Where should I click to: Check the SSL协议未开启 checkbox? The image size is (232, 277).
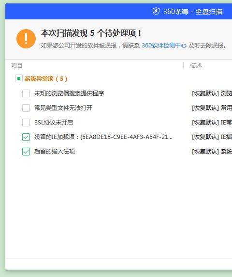26,122
